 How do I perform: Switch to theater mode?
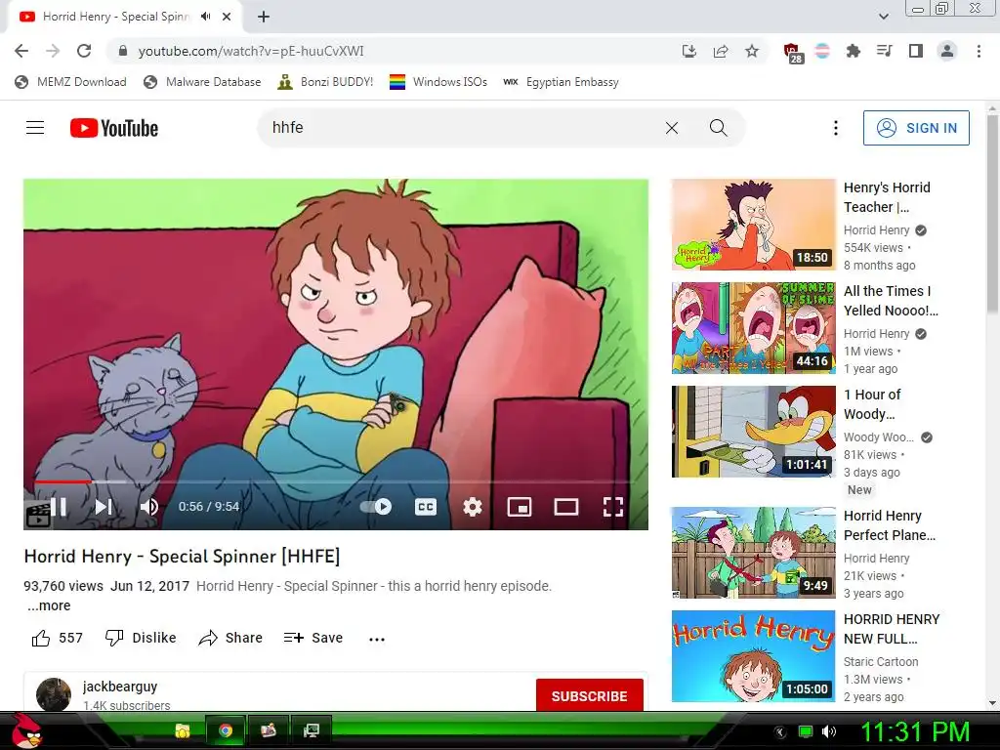(x=566, y=507)
